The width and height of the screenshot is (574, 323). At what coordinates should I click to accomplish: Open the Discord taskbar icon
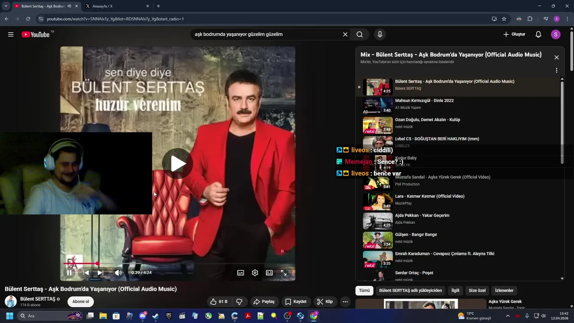coord(143,316)
